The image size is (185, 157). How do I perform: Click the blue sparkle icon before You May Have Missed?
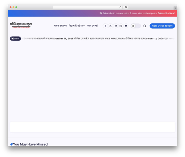coord(11,144)
